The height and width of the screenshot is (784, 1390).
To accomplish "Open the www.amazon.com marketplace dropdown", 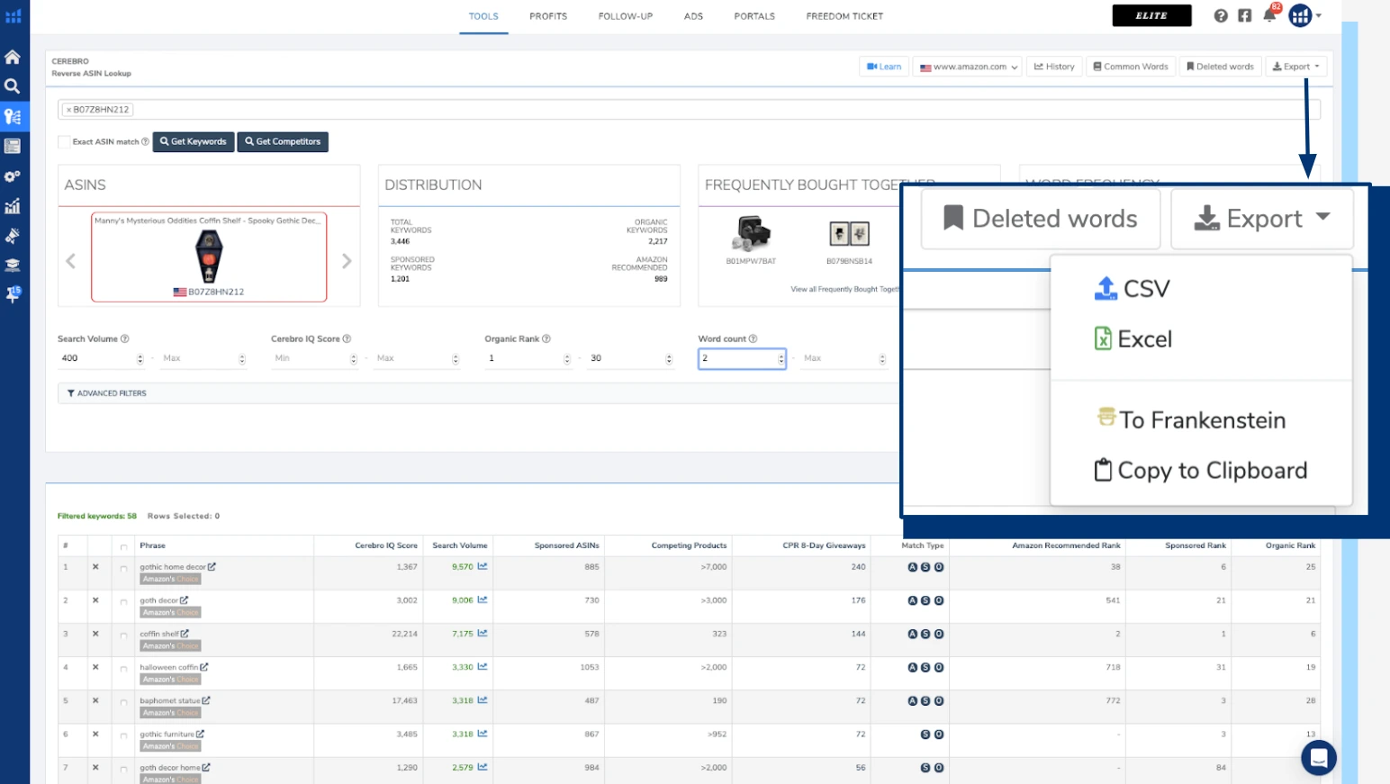I will 968,67.
